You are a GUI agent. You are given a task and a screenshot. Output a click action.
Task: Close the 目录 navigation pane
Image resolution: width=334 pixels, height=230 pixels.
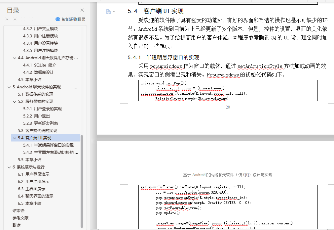(82, 10)
